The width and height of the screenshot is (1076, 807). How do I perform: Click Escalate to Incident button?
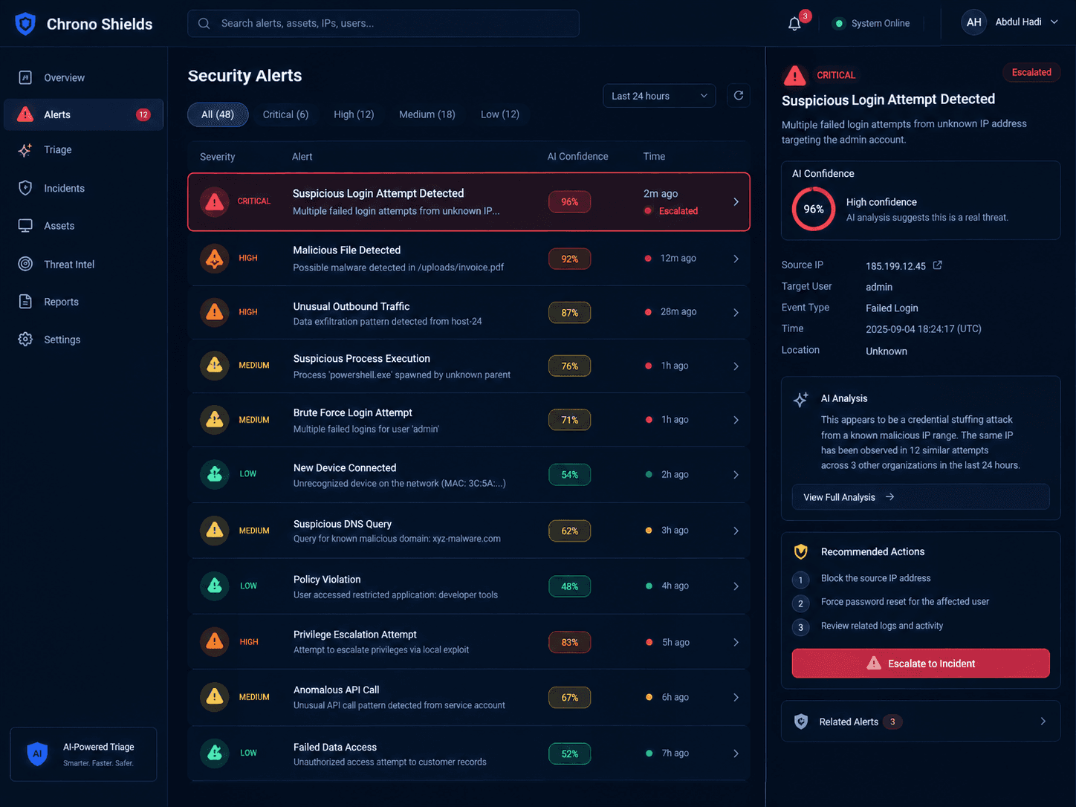point(921,664)
